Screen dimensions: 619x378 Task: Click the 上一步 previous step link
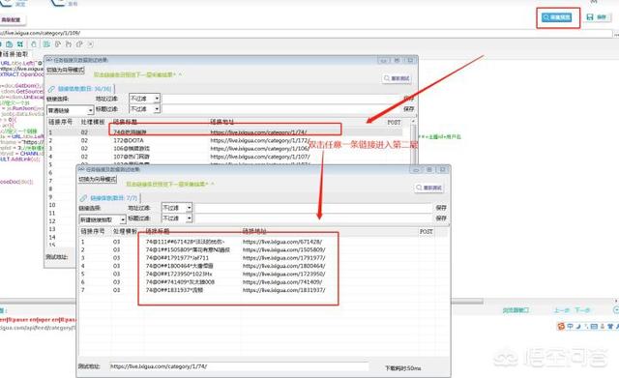point(561,310)
